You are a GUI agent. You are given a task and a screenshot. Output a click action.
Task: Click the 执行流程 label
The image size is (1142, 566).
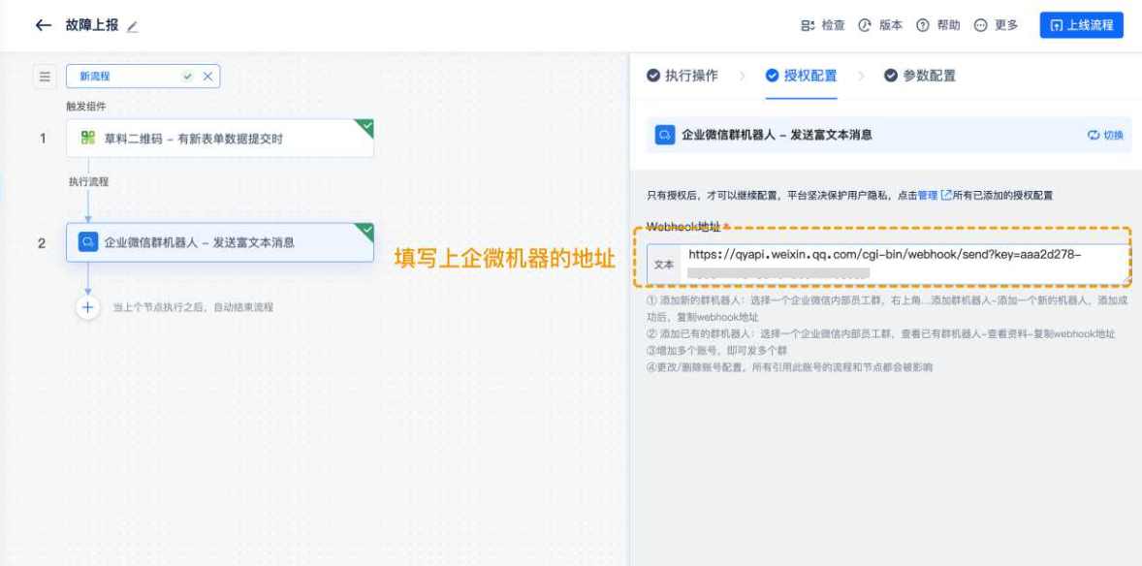(89, 182)
